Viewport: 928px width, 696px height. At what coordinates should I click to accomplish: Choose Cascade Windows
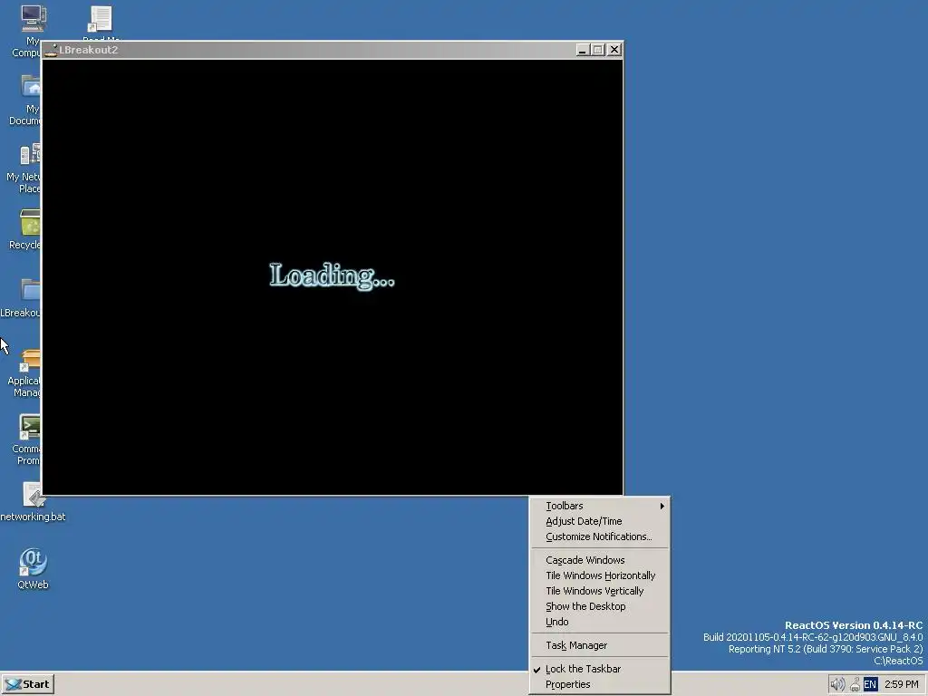click(600, 560)
